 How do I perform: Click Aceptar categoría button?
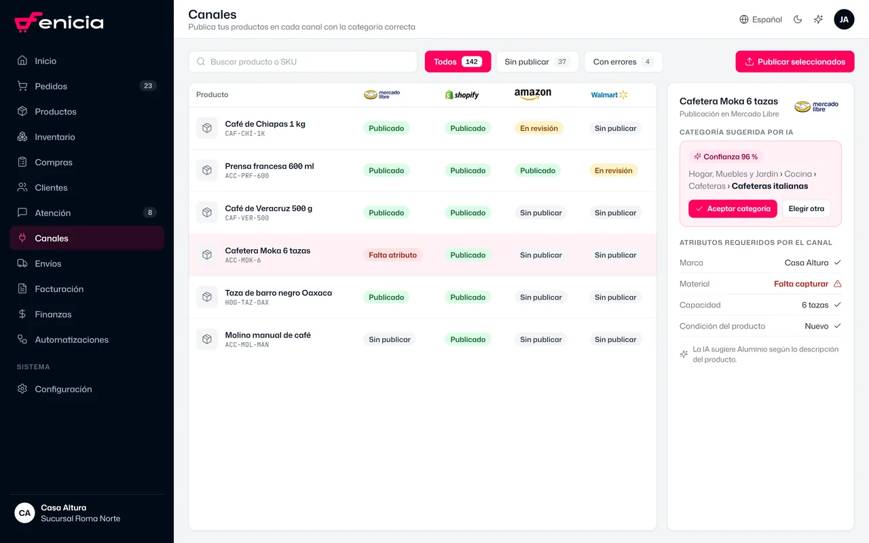(x=733, y=208)
